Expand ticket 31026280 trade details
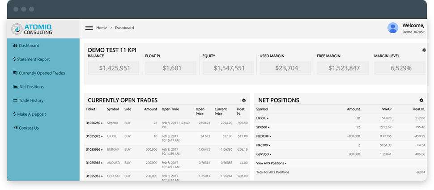Image resolution: width=434 pixels, height=190 pixels. [94, 122]
